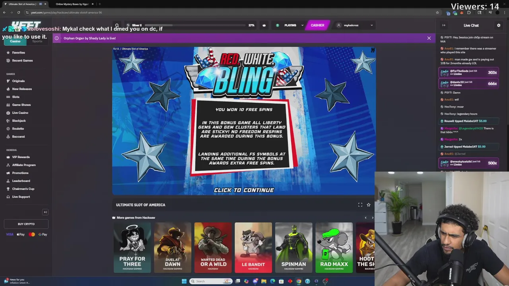Reload the page in browser
The width and height of the screenshot is (509, 286).
pyautogui.click(x=18, y=12)
